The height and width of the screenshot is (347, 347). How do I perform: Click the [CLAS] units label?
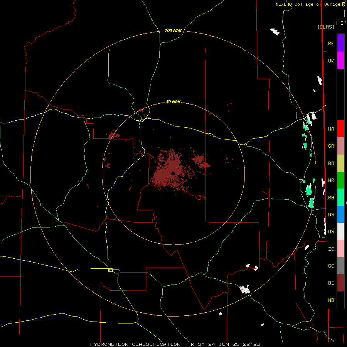326,27
